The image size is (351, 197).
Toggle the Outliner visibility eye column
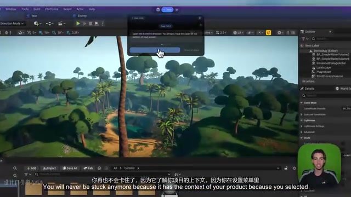[x=302, y=45]
